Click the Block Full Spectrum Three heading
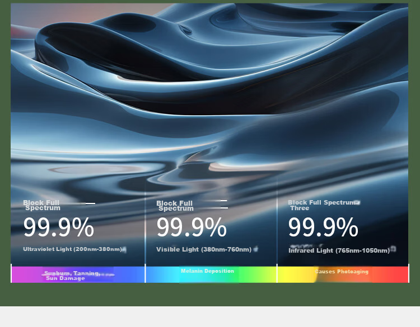Screen dimensions: 420x327 [321, 205]
